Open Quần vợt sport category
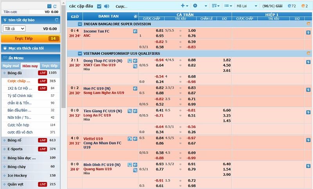Viewport: 313px width, 189px height. (31, 184)
